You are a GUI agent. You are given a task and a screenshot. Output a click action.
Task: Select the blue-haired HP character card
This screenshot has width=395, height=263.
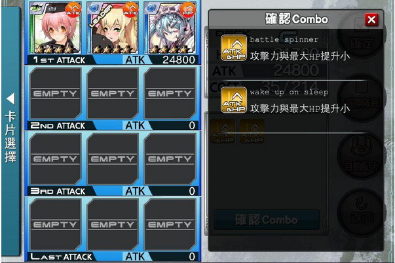pyautogui.click(x=170, y=28)
